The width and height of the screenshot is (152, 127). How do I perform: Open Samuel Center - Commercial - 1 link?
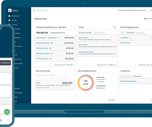click(x=47, y=38)
